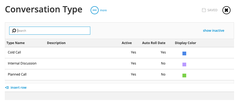Focus the Search input field
The height and width of the screenshot is (104, 240).
pyautogui.click(x=49, y=31)
